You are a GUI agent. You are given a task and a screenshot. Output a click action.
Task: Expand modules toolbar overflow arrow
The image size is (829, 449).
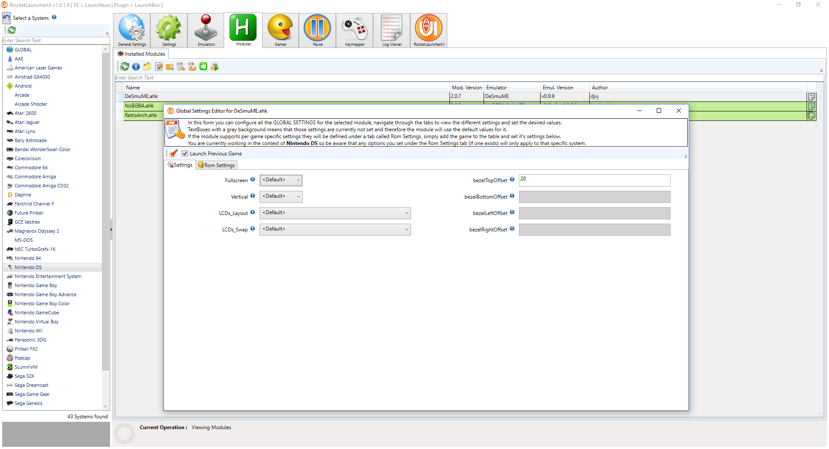pyautogui.click(x=821, y=70)
